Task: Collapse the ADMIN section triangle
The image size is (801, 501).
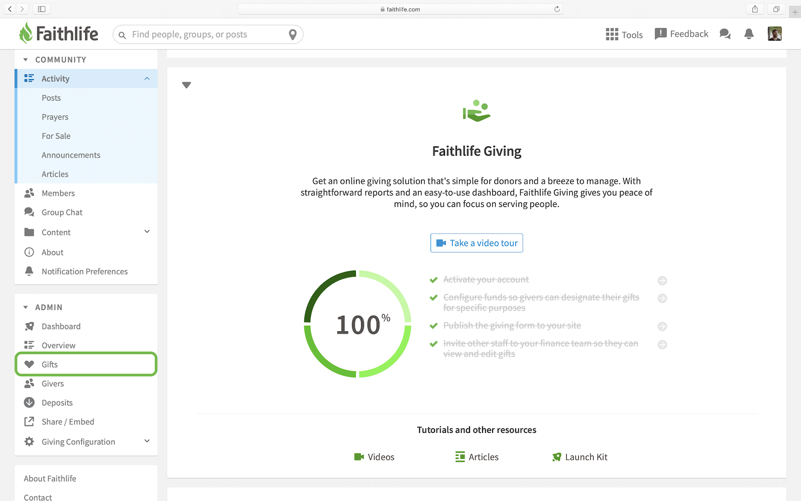Action: (26, 307)
